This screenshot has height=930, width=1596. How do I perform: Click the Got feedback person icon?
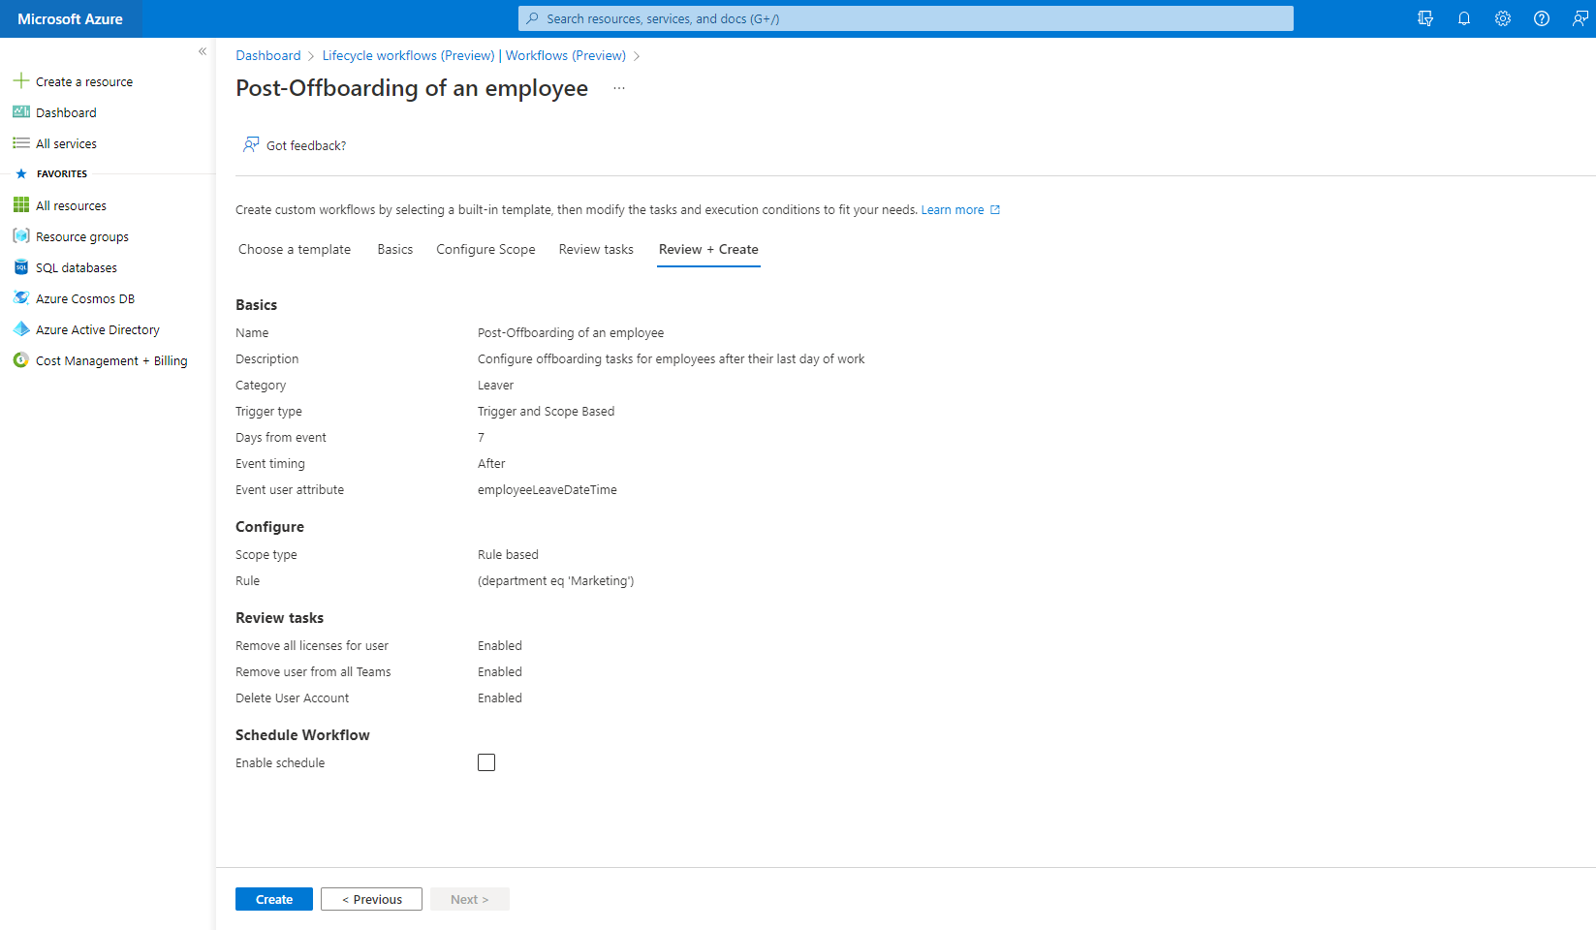point(251,145)
